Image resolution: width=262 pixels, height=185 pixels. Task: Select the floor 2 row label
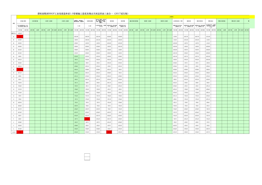pos(14,129)
